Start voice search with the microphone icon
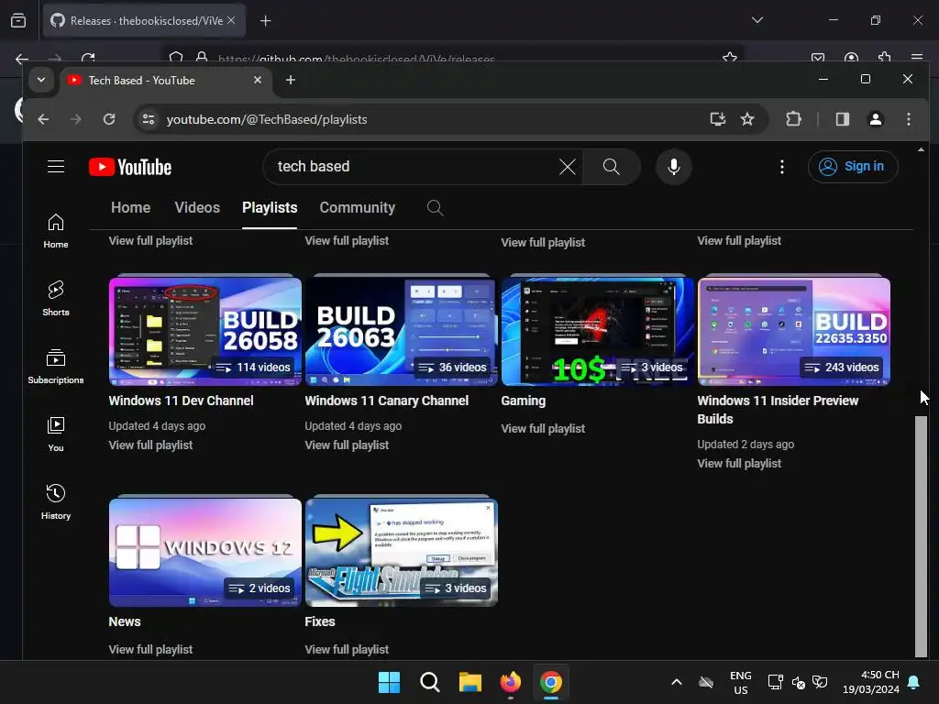939x704 pixels. [x=674, y=167]
